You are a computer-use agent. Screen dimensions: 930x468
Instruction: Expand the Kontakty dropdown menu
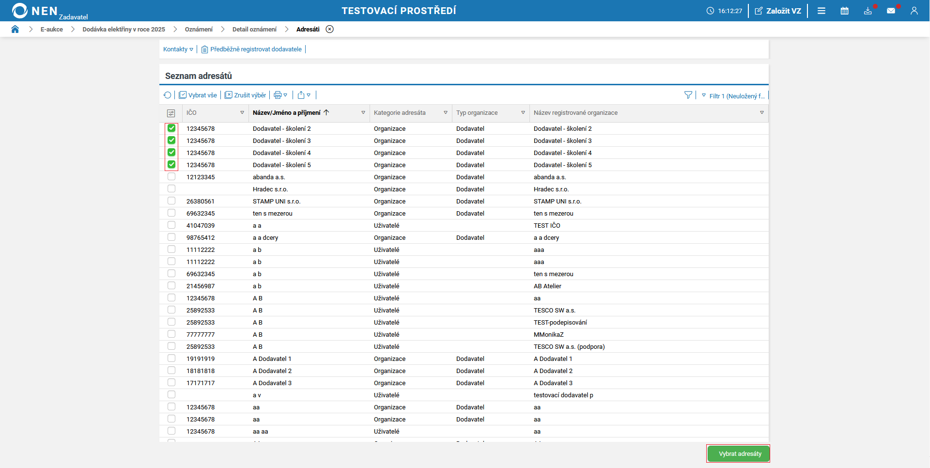[178, 49]
